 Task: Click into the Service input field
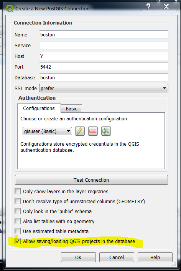point(104,45)
